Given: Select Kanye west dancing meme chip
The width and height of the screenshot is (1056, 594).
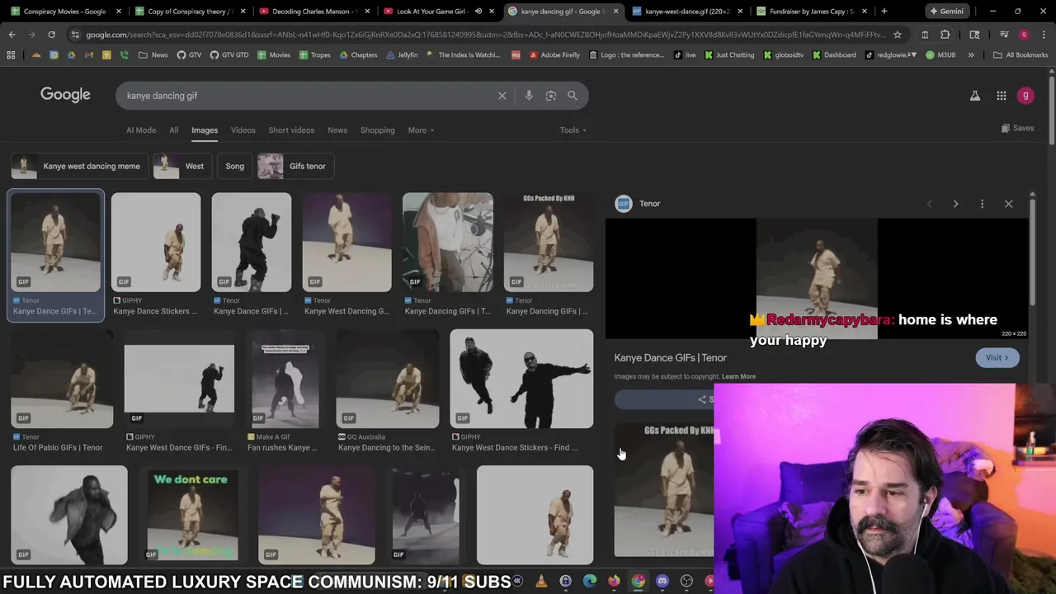Looking at the screenshot, I should [80, 166].
